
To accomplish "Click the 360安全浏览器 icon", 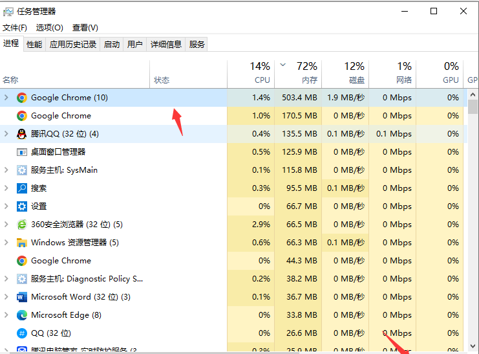I will click(22, 225).
